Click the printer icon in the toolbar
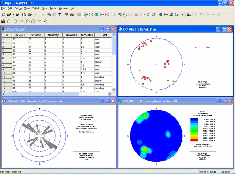235x174 pixels. click(30, 15)
